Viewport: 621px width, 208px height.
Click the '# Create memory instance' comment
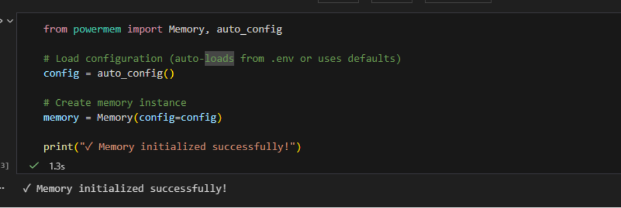[115, 103]
